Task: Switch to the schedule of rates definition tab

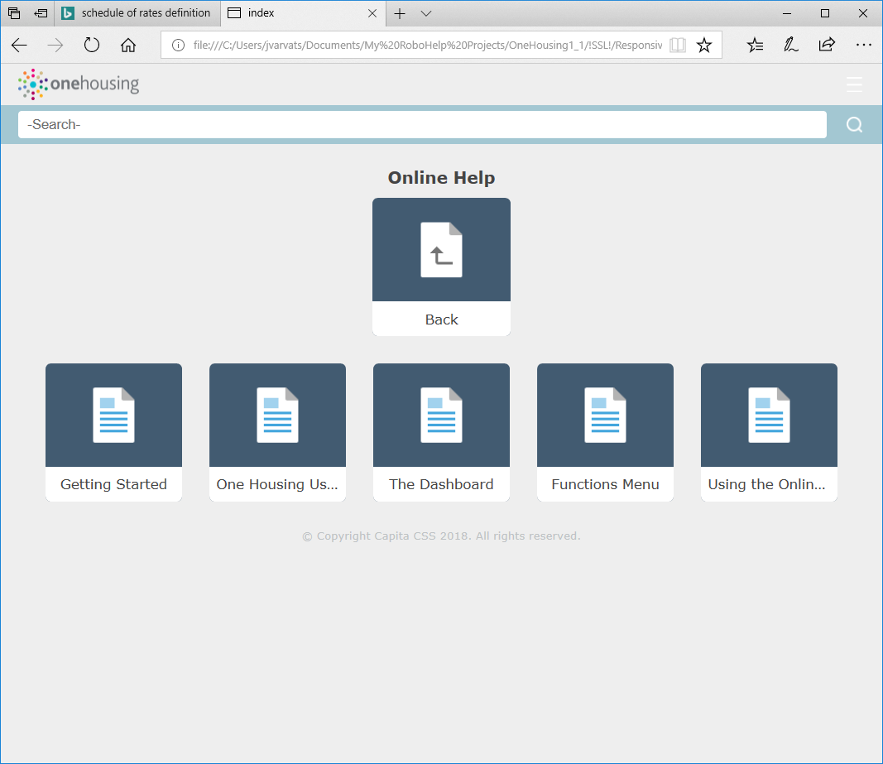Action: (138, 13)
